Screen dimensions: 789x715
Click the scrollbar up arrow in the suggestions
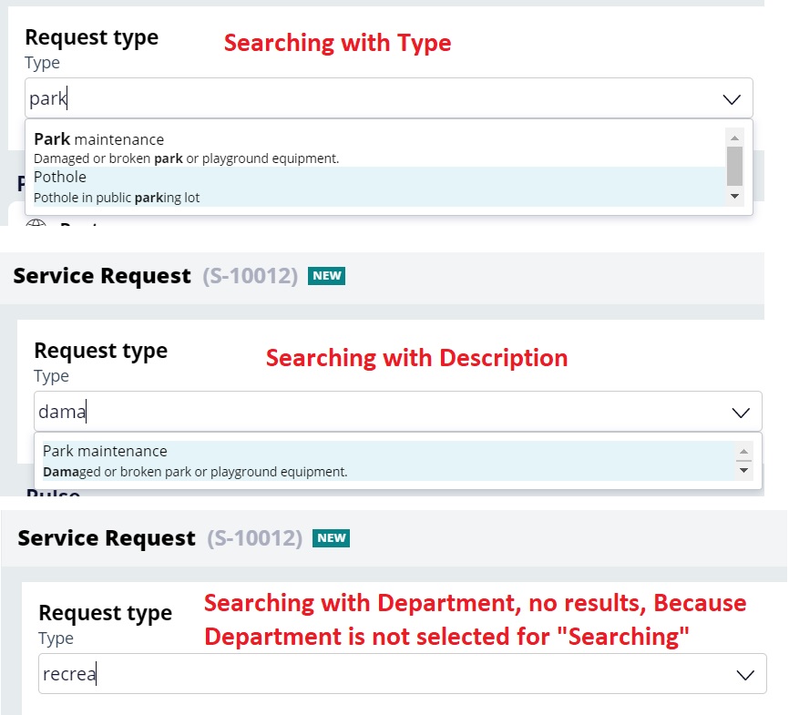735,138
